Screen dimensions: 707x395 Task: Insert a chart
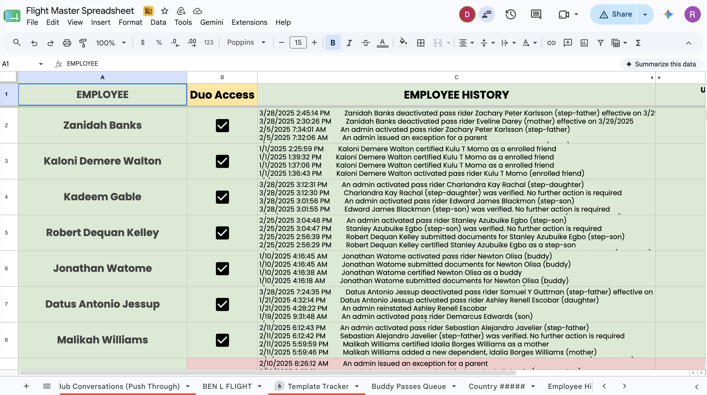584,43
